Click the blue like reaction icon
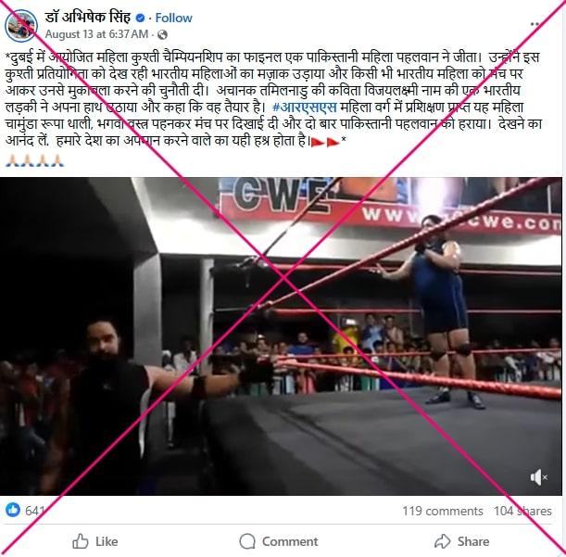The width and height of the screenshot is (566, 557). click(13, 510)
